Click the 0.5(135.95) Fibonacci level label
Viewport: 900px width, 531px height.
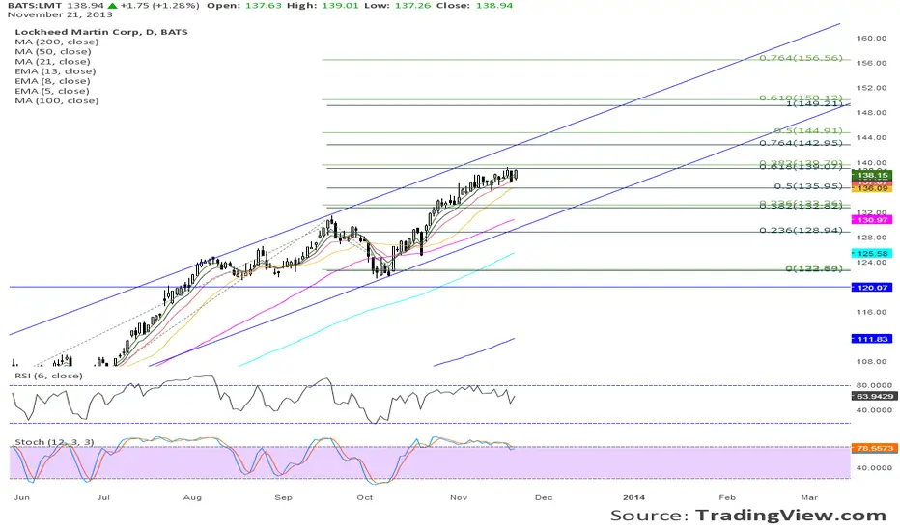[x=808, y=186]
